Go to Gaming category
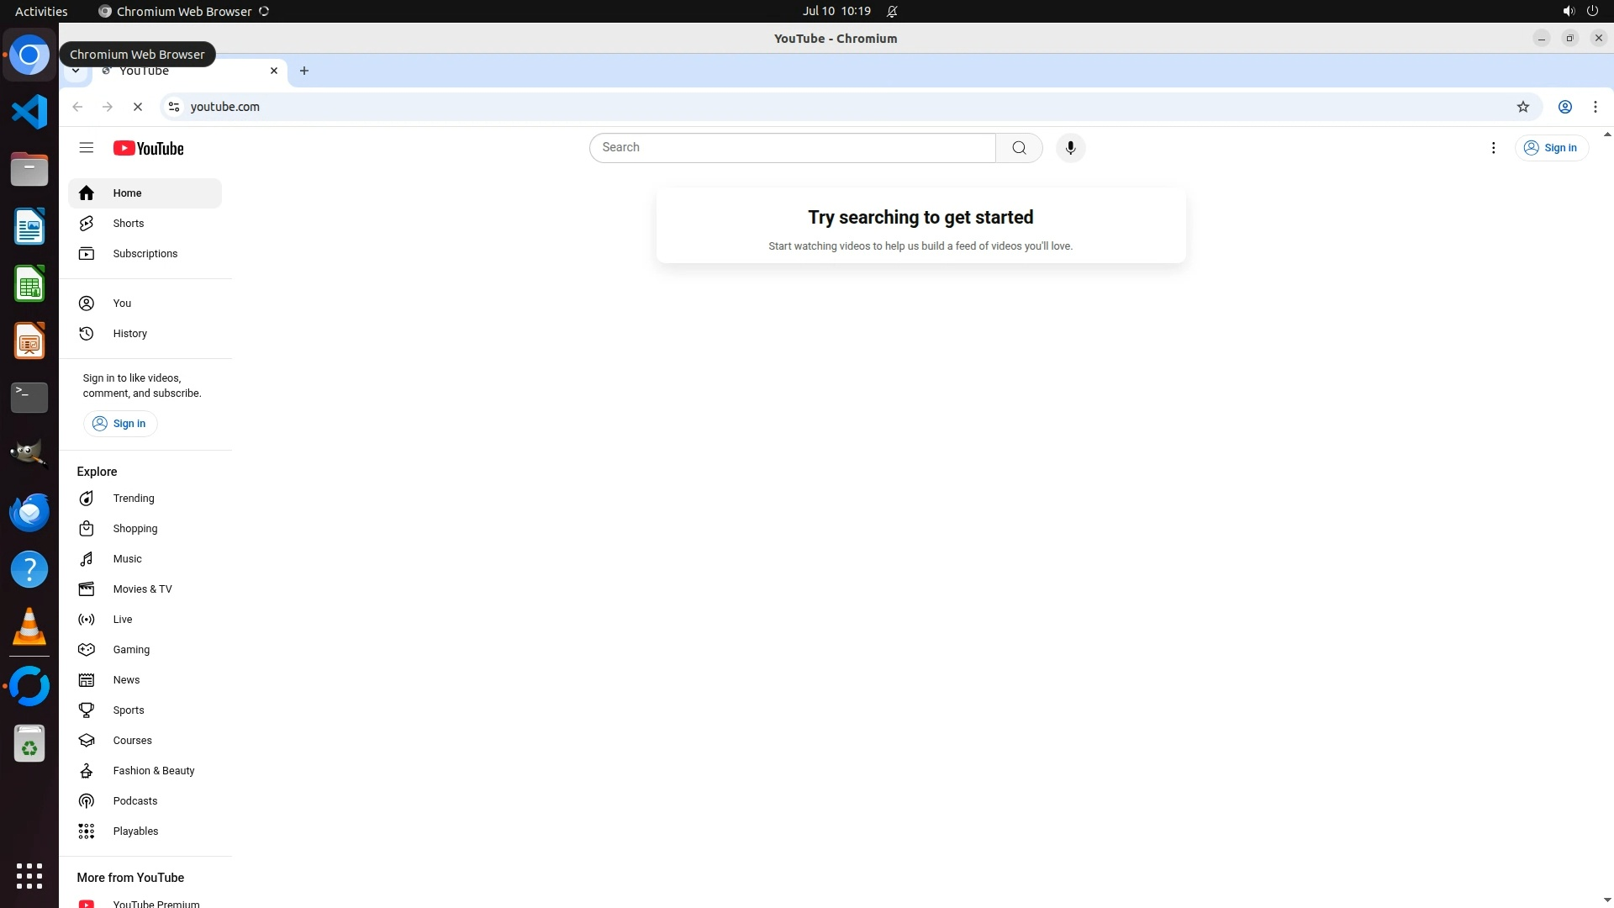The height and width of the screenshot is (908, 1614). click(x=131, y=650)
